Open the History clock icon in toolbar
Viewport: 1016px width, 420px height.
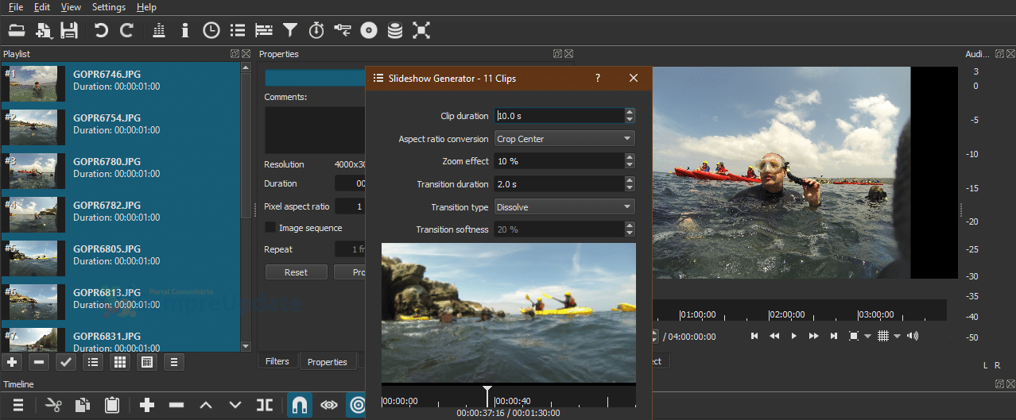[x=211, y=30]
